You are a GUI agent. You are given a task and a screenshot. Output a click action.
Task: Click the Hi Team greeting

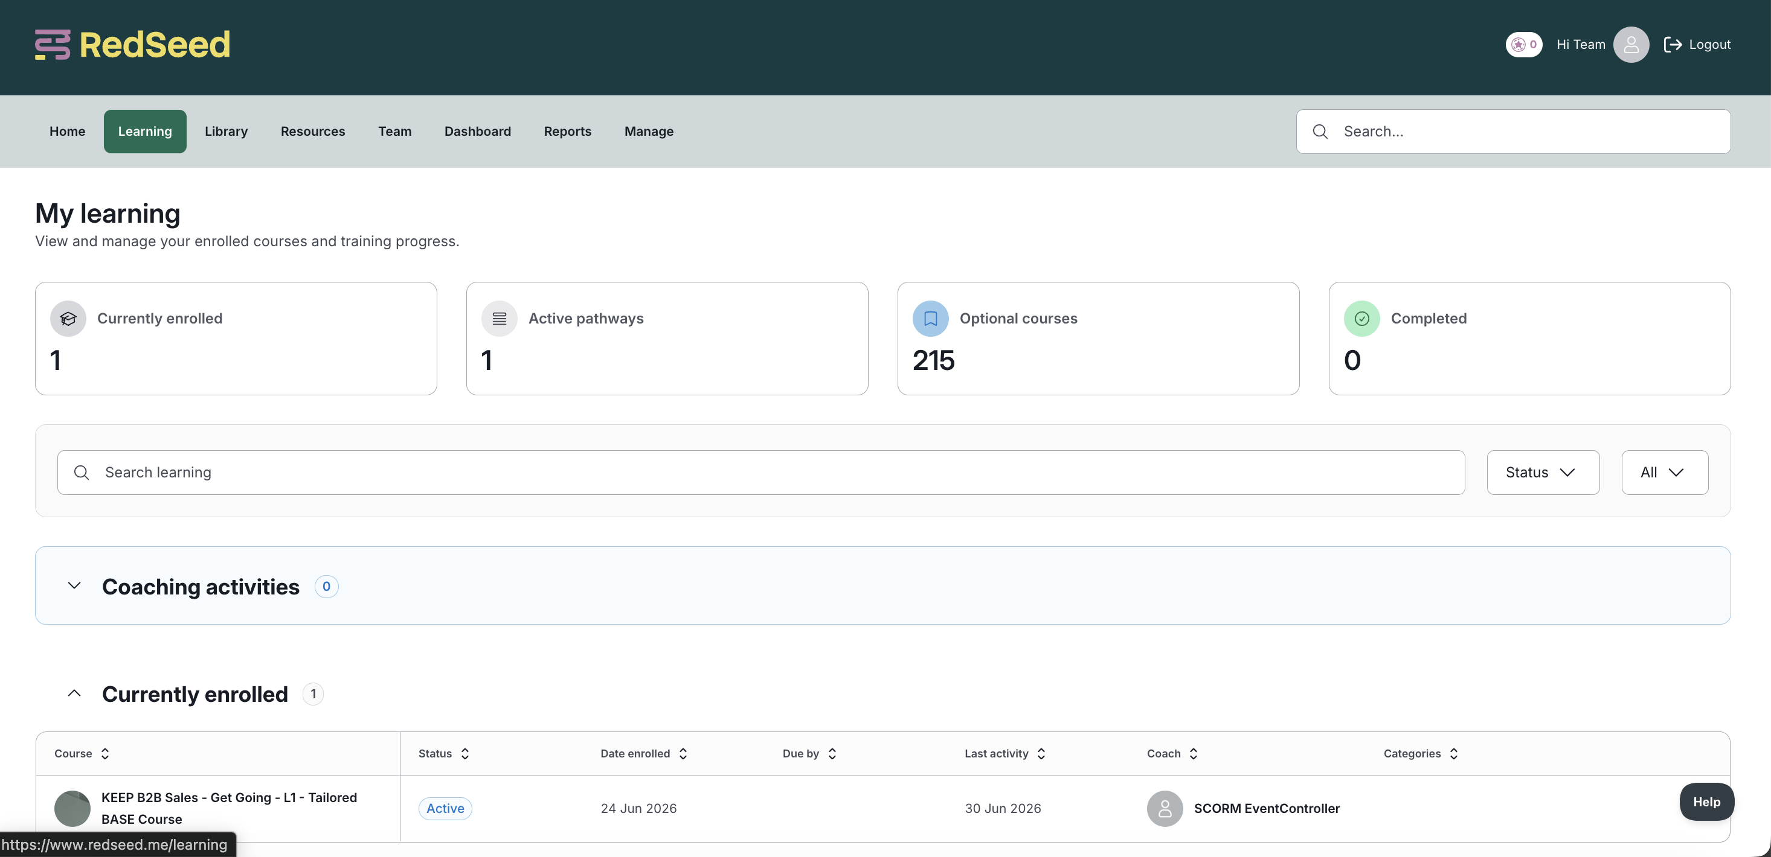(1581, 45)
